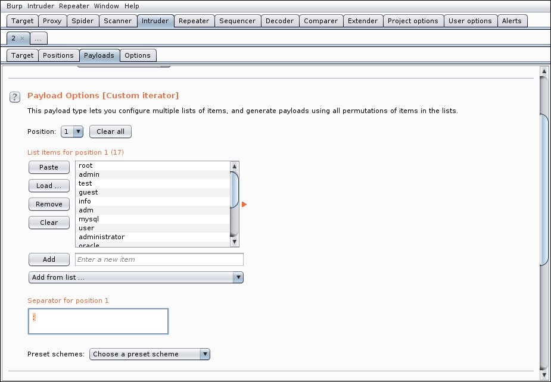
Task: Select 'administrator' in the items list
Action: pyautogui.click(x=152, y=237)
